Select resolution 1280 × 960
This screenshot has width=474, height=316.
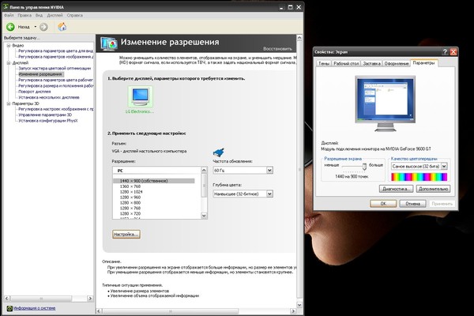click(130, 197)
